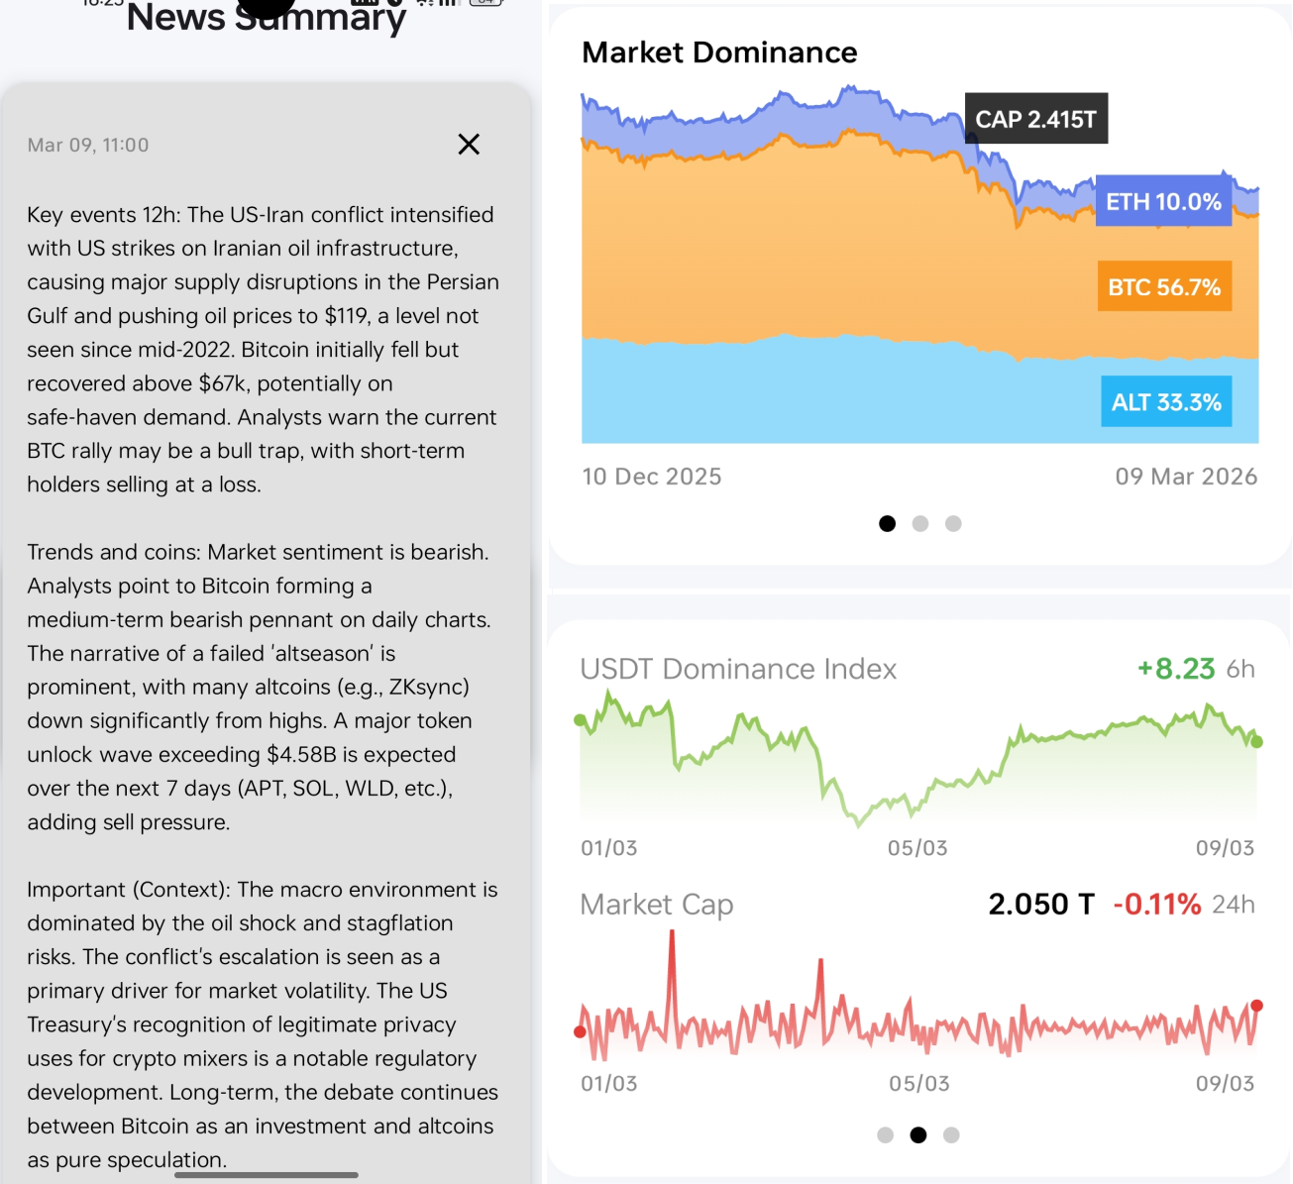Select the BTC 56.7% dominance badge

pos(1164,286)
